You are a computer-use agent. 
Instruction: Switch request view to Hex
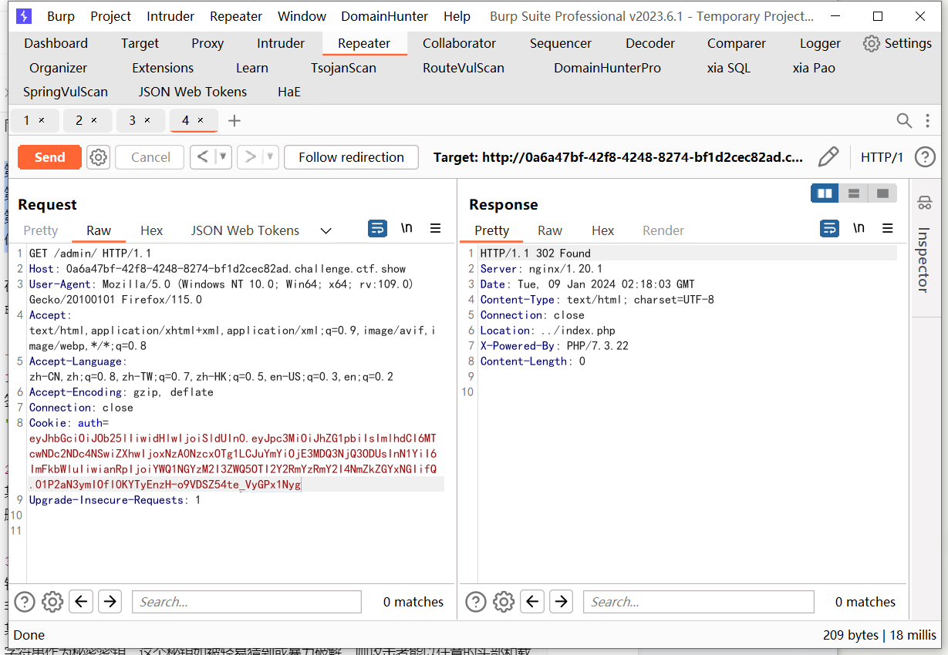tap(152, 230)
